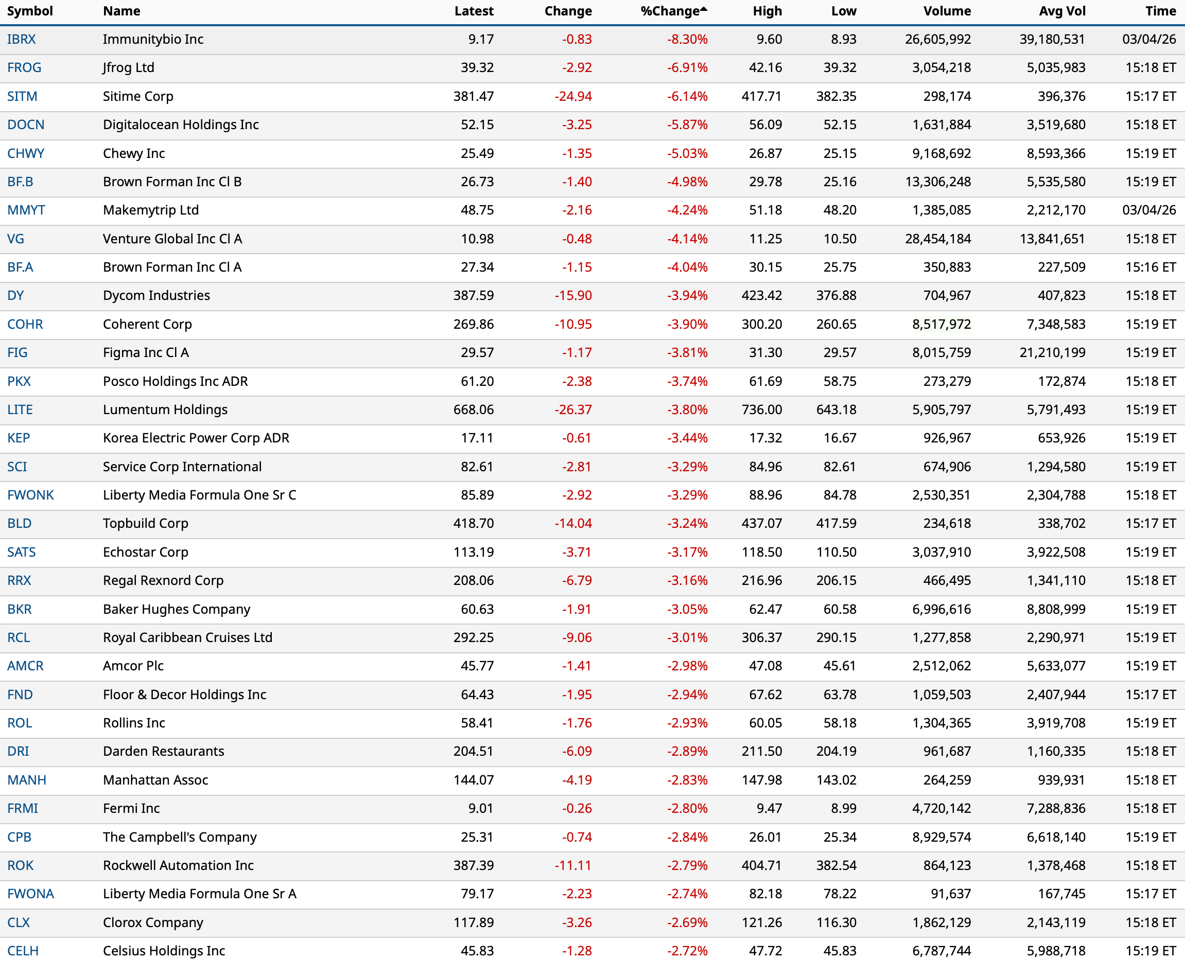The image size is (1185, 960).
Task: Click the DOCN ticker symbol
Action: [x=25, y=125]
